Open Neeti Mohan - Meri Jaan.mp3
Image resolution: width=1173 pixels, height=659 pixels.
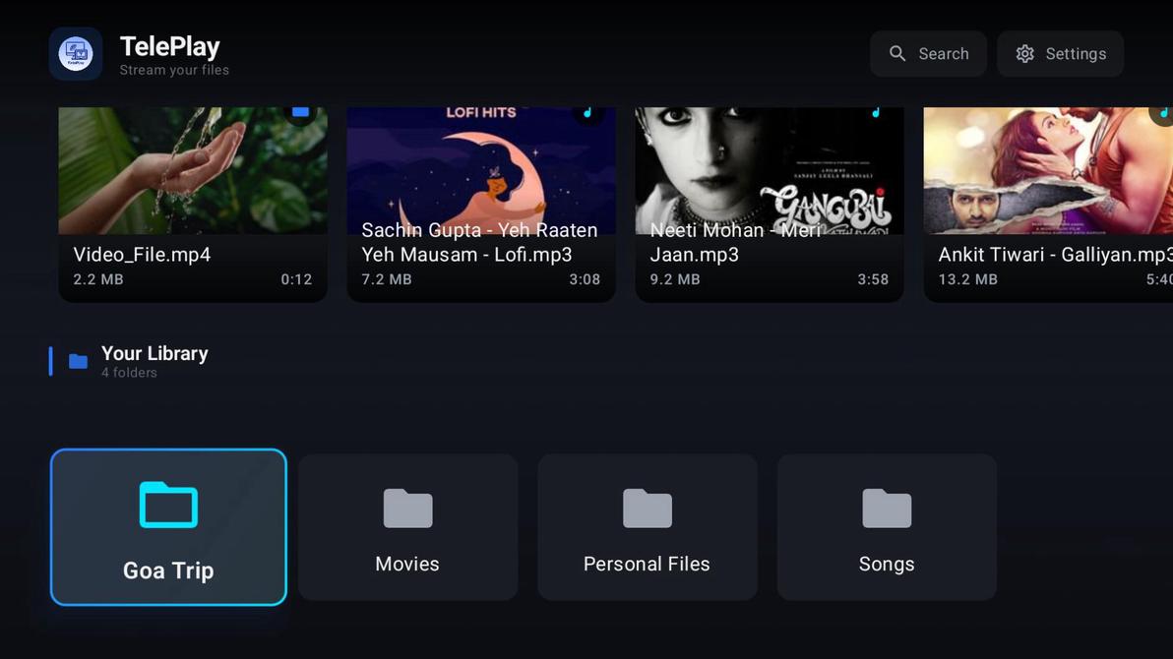click(x=769, y=197)
